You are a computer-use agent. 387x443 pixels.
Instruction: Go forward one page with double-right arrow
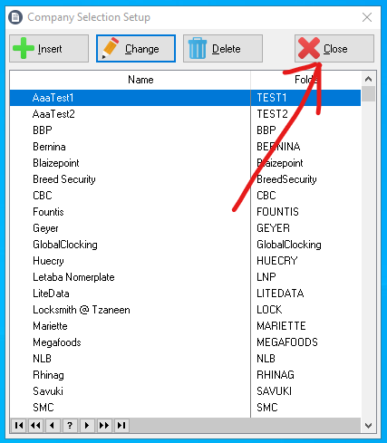104,426
